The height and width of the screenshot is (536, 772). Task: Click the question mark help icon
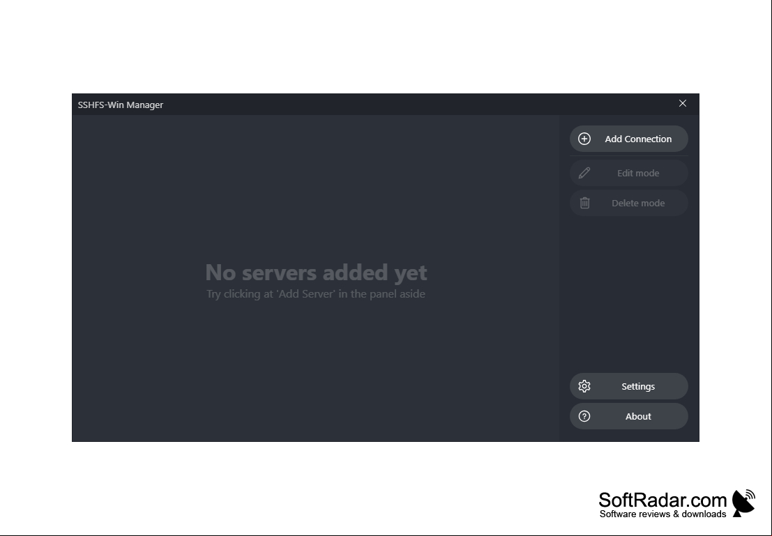pyautogui.click(x=584, y=416)
